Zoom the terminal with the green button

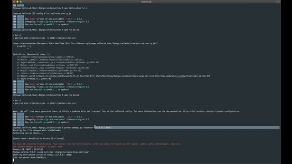(21, 2)
